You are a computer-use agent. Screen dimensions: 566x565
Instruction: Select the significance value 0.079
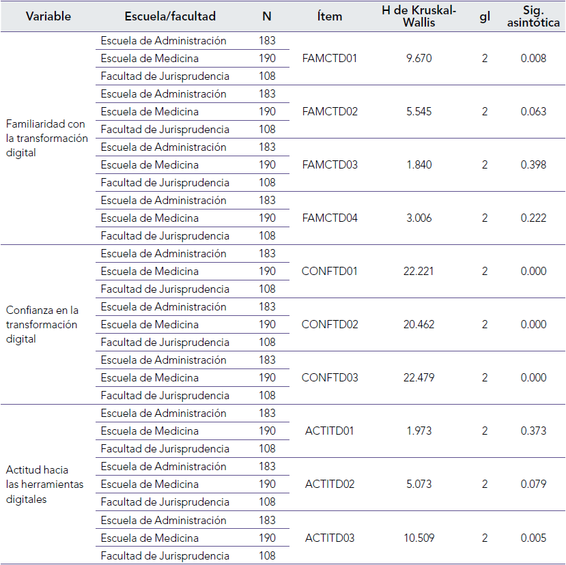[533, 484]
